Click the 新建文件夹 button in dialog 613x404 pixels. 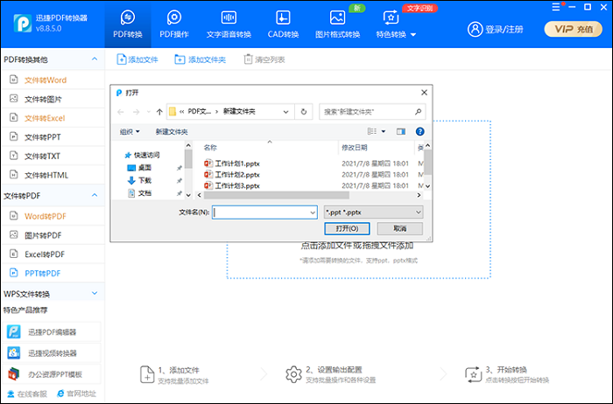click(x=172, y=131)
